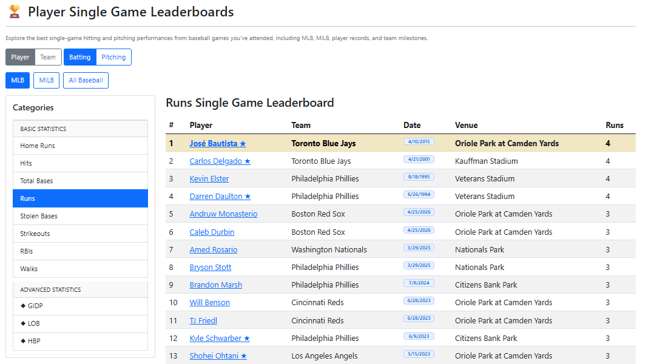This screenshot has height=364, width=654.
Task: Open Carlos Delgado player link
Action: click(220, 161)
